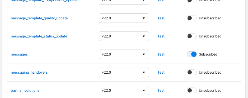
Task: Subscribe to messaging_handovers with its toggle
Action: (x=192, y=72)
